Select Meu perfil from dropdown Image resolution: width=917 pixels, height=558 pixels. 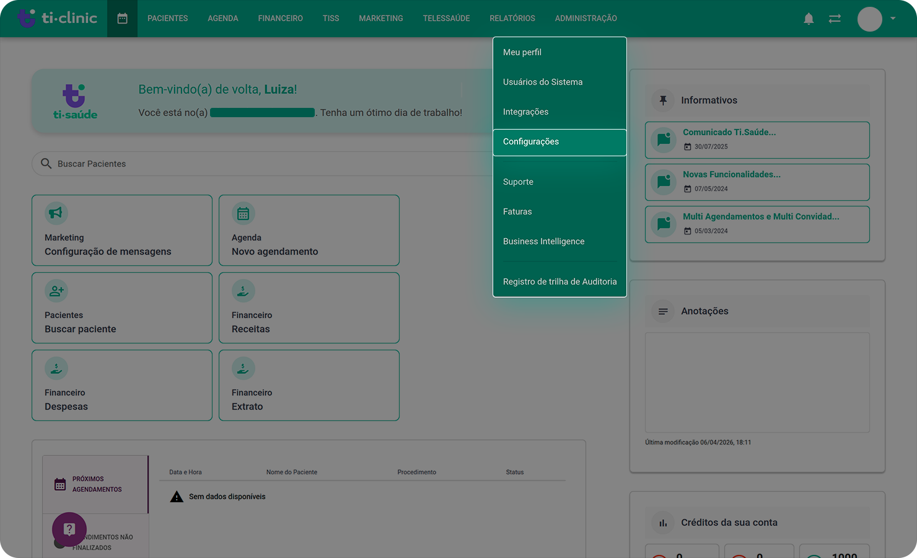(x=559, y=53)
